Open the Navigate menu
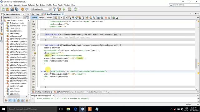The width and height of the screenshot is (200, 112). point(17,5)
